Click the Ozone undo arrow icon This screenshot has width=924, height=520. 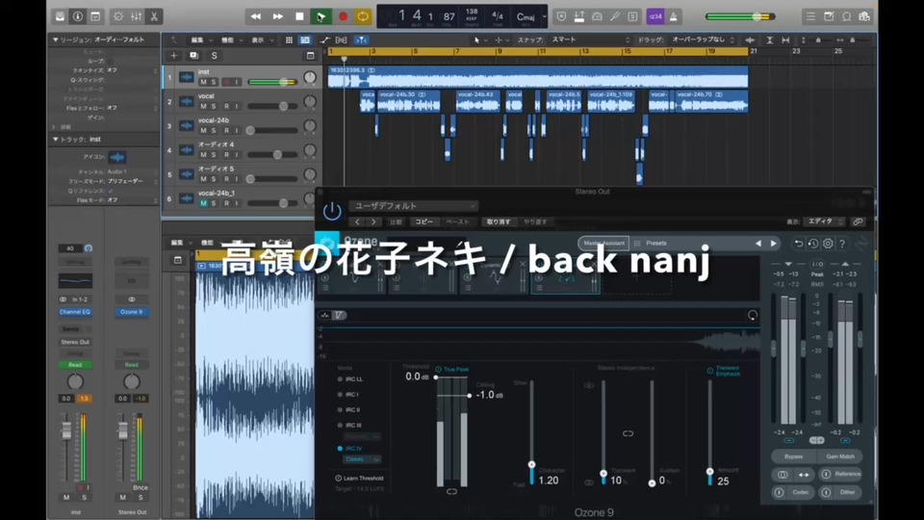(x=799, y=244)
